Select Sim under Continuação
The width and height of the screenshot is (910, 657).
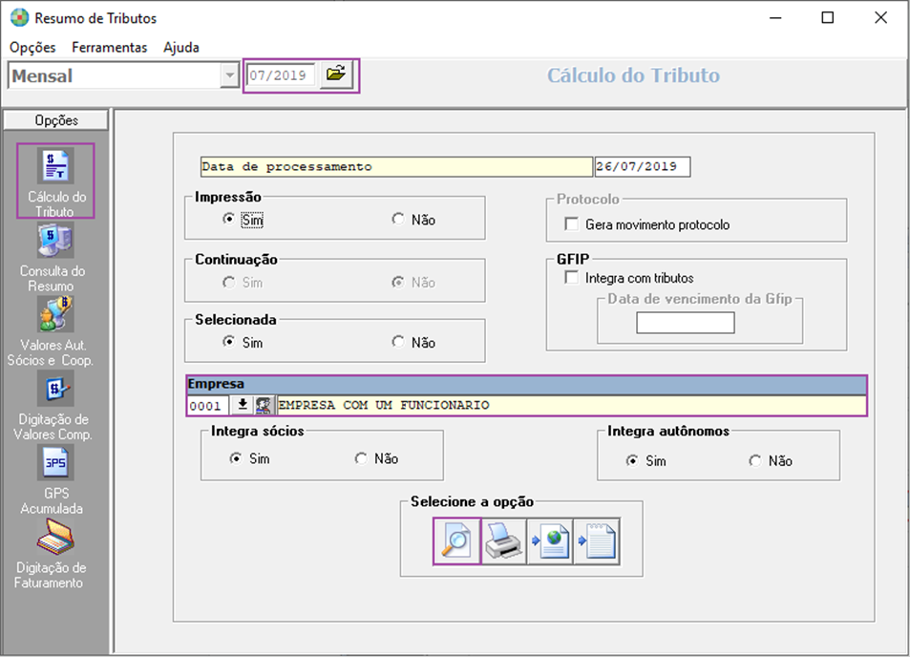point(228,282)
